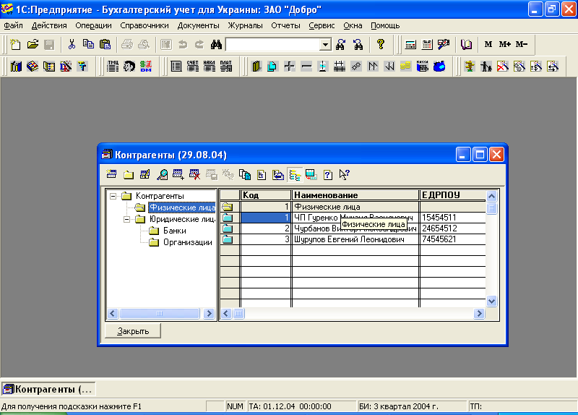The image size is (578, 415).
Task: Click the table's vertical scrollbar down arrow
Action: (x=492, y=301)
